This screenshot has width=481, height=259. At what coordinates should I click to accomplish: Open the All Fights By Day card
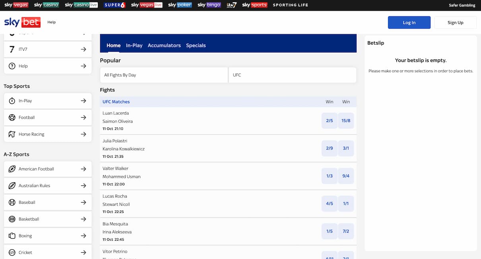tap(164, 75)
